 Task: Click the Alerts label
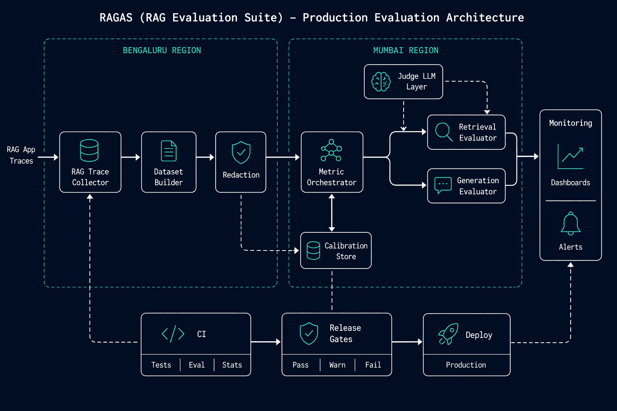[570, 247]
